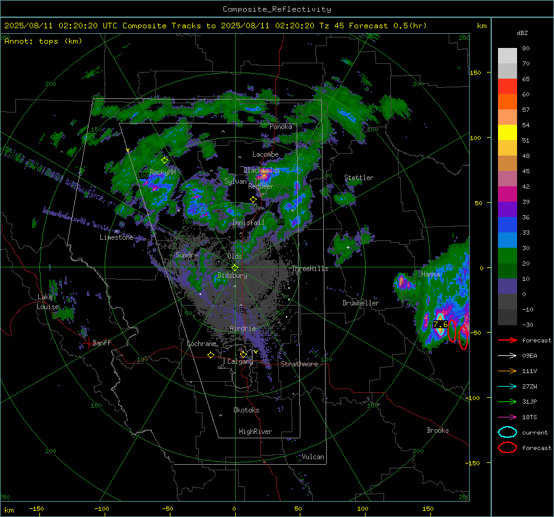
Task: Click the Hanna town label
Action: pos(430,274)
